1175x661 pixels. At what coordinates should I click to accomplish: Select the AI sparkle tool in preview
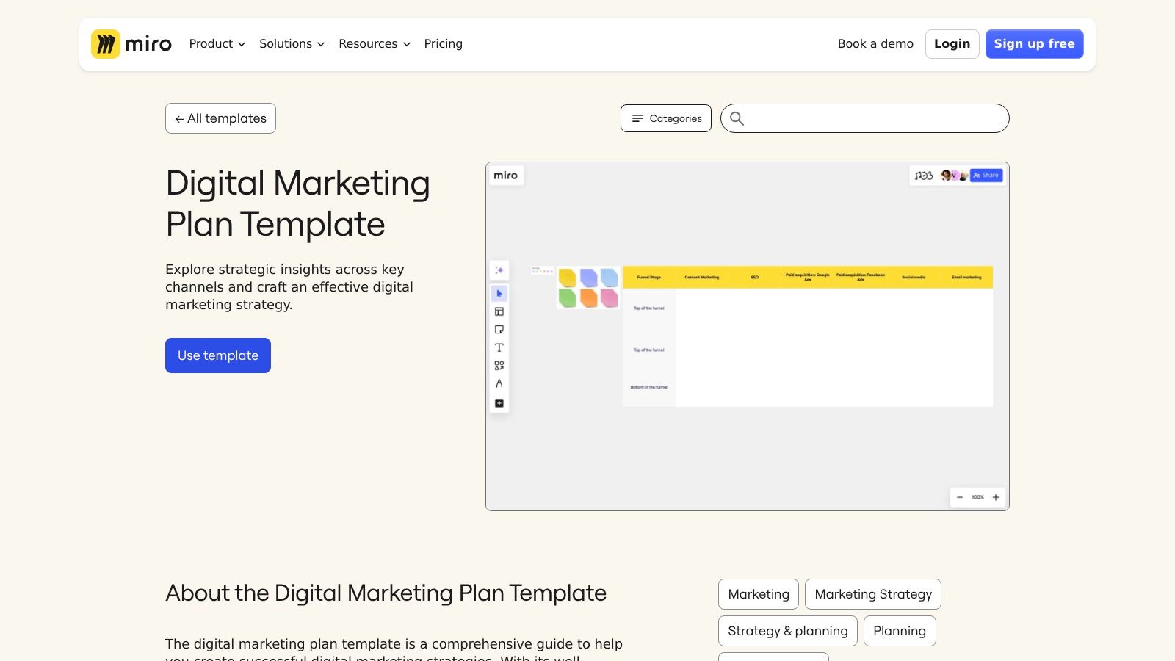(x=499, y=270)
